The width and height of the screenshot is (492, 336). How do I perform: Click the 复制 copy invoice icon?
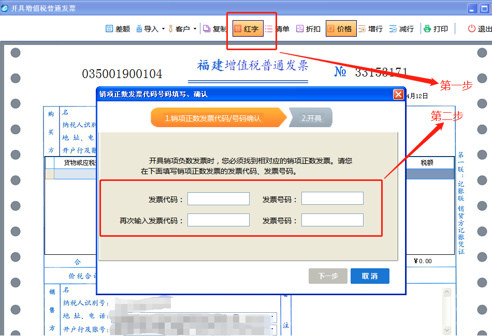pos(214,29)
